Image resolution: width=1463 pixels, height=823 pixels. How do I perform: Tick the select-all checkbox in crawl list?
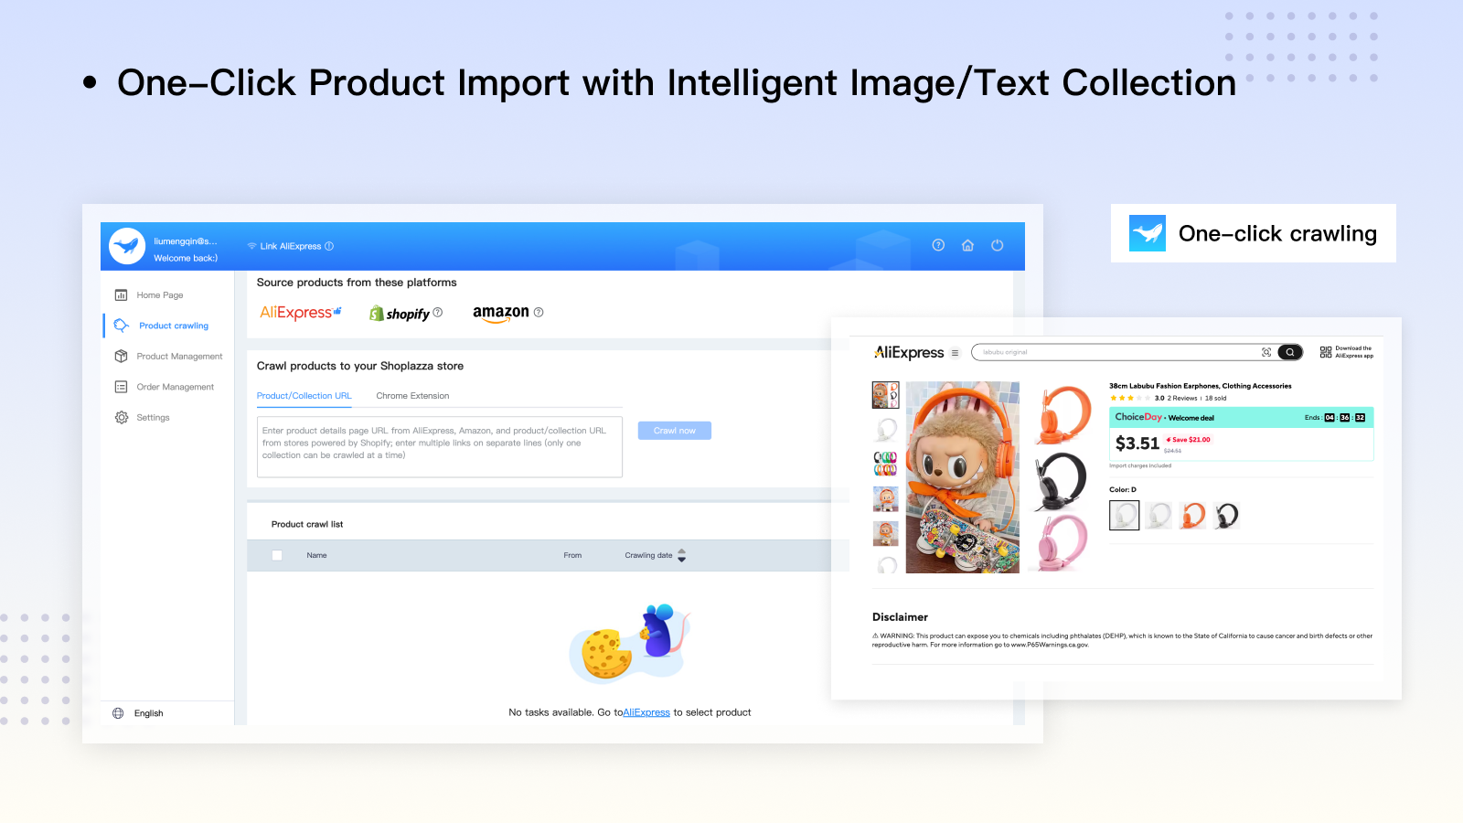pyautogui.click(x=277, y=555)
